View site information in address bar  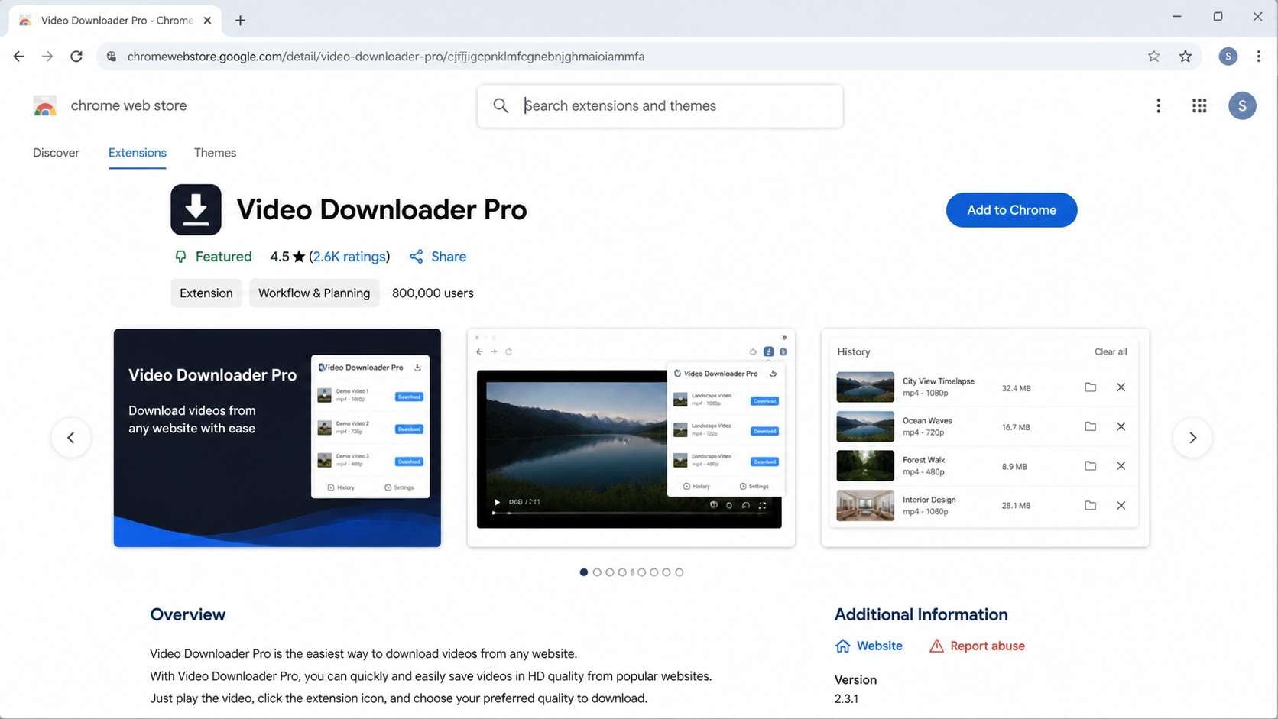coord(112,57)
